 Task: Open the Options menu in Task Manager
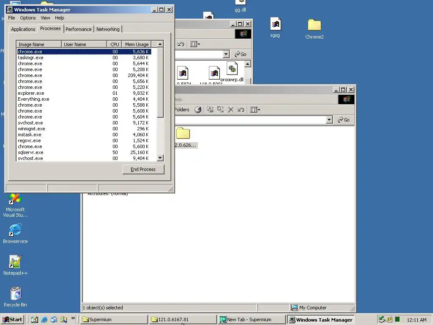point(28,18)
